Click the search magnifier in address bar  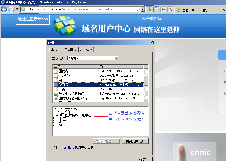point(138,9)
